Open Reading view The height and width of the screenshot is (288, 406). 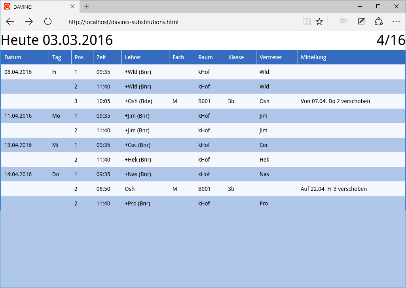point(307,21)
